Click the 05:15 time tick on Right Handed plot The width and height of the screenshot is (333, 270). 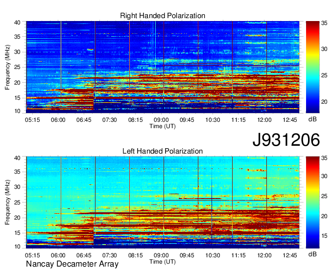(32, 120)
